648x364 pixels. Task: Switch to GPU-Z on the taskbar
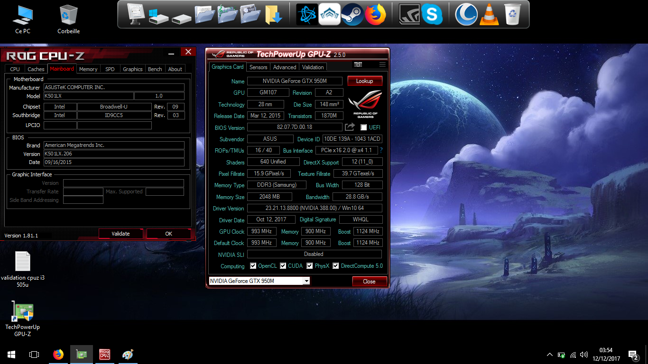pyautogui.click(x=82, y=355)
